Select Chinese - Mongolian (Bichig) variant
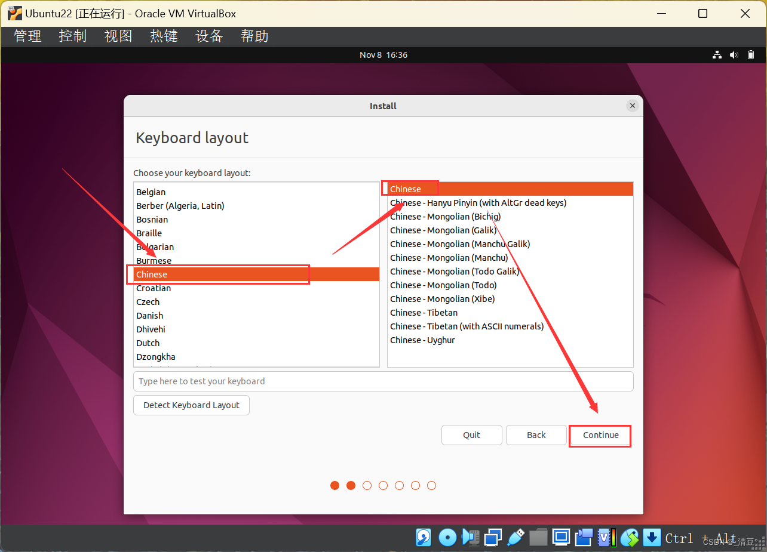 pos(510,217)
